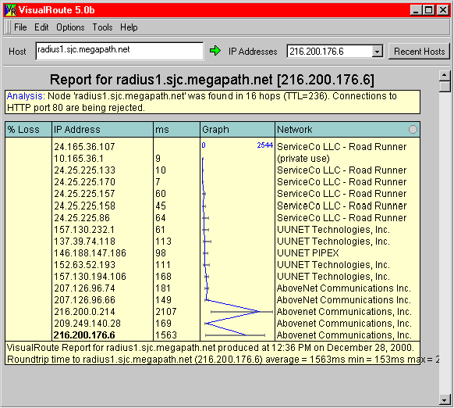Click IP address 207.126.96.66
The image size is (454, 408).
84,300
